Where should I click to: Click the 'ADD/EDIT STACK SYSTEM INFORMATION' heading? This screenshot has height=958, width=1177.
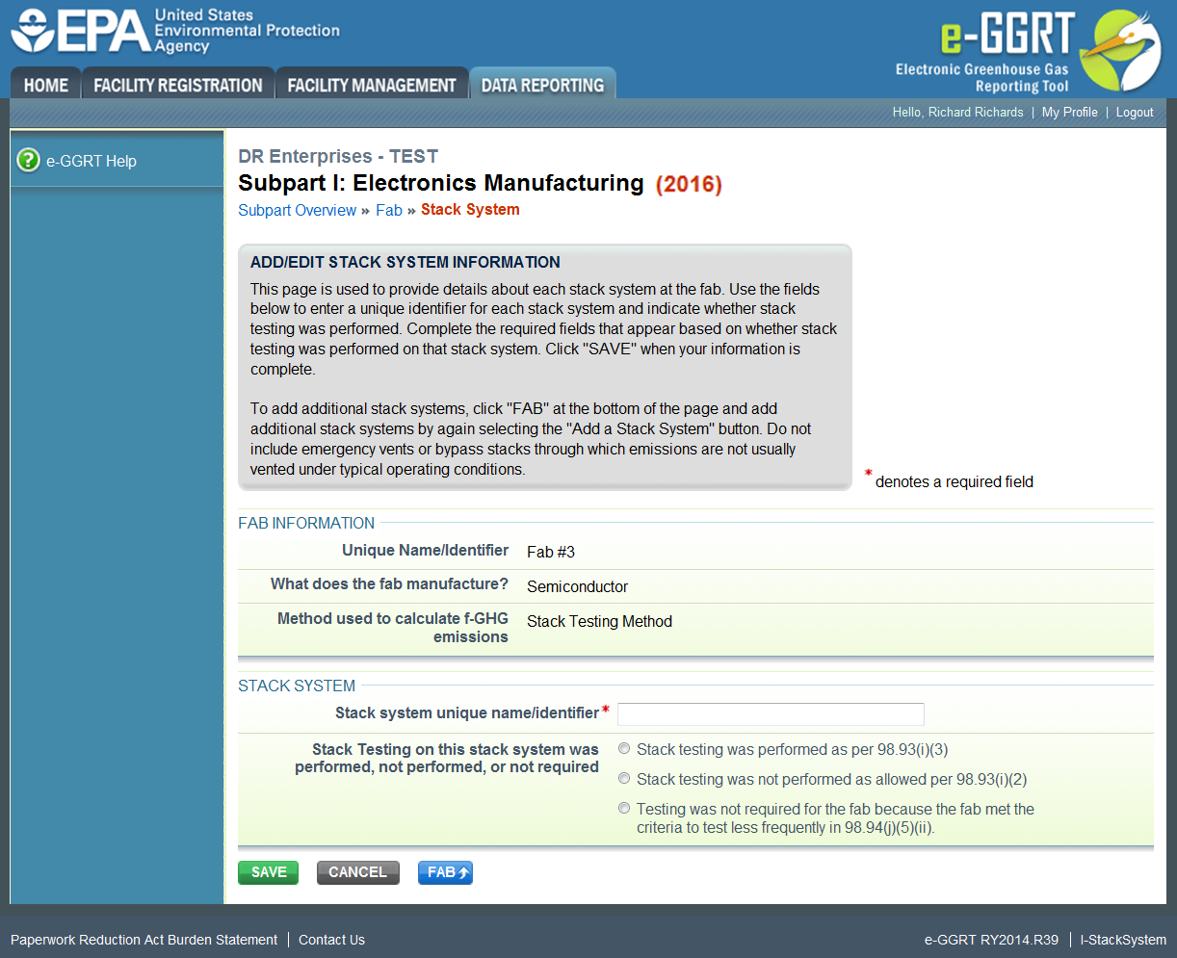[405, 262]
